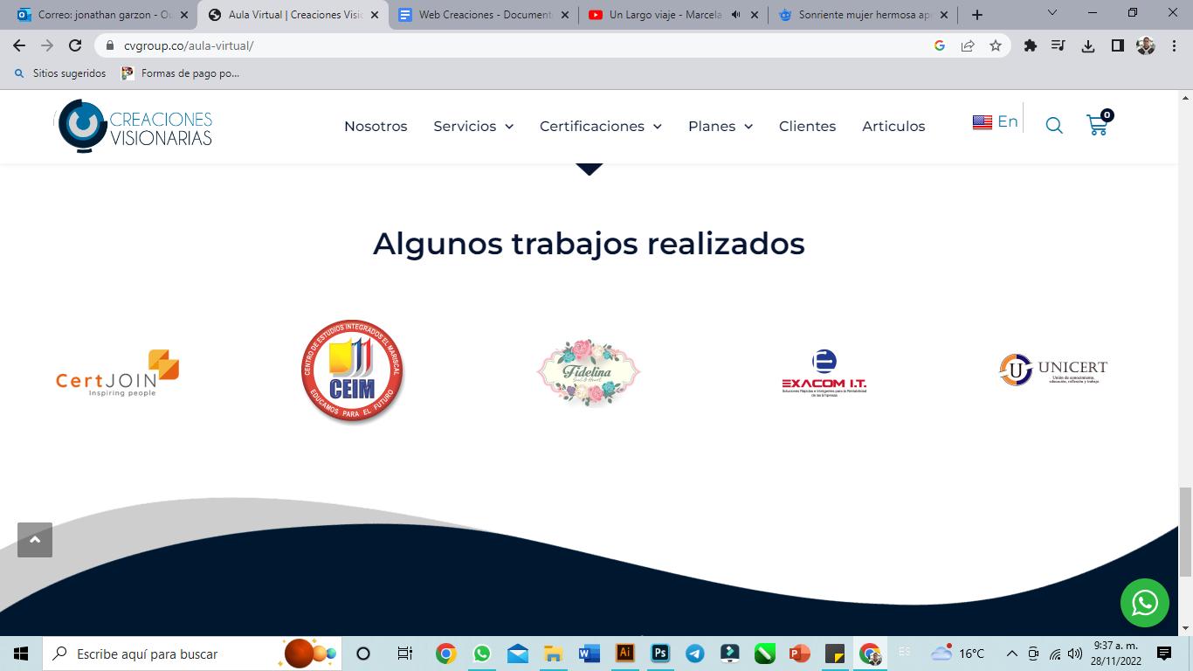Share this page from address bar
The width and height of the screenshot is (1193, 671).
968,45
